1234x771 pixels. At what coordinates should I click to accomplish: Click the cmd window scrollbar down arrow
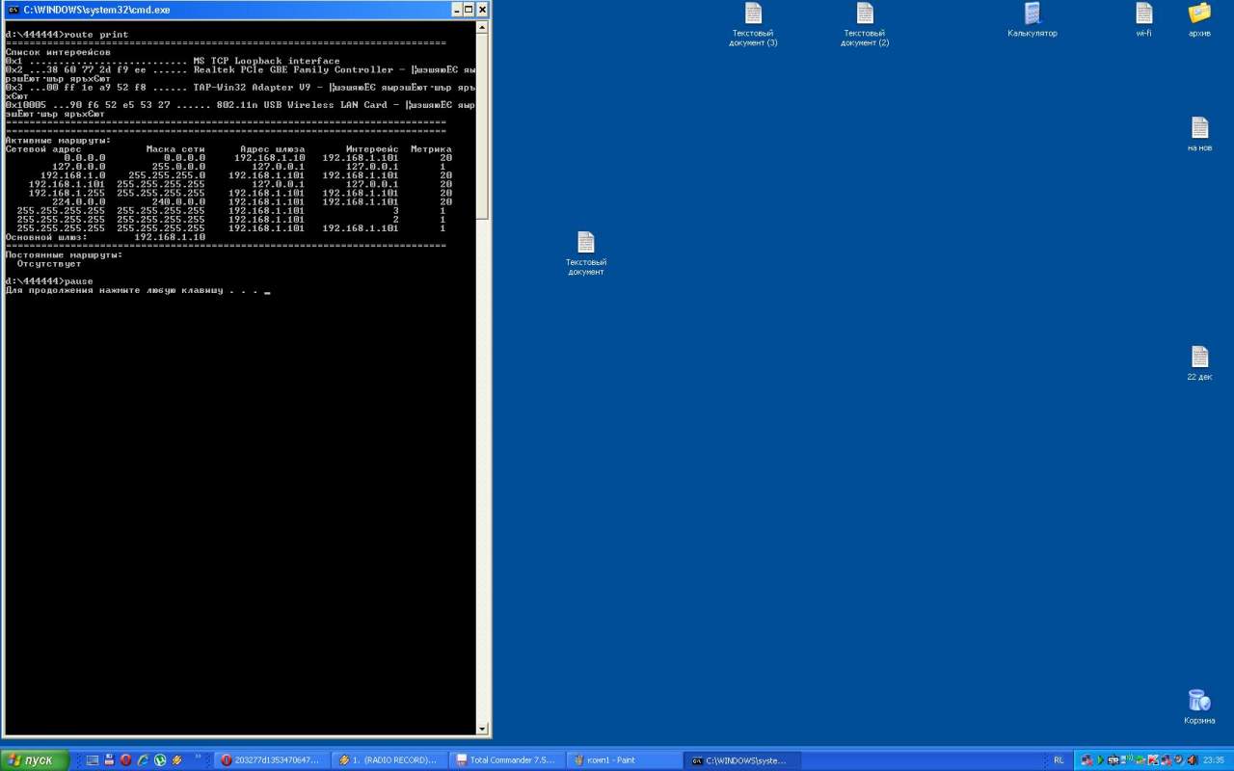[483, 729]
